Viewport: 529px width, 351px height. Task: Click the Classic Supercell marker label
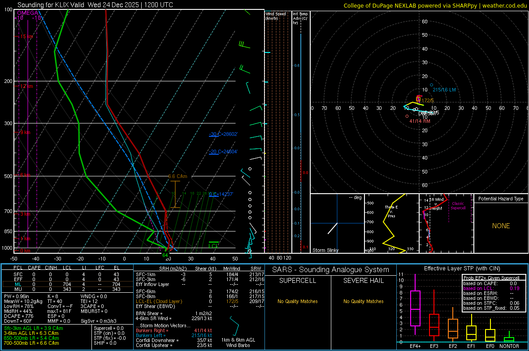tap(458, 206)
